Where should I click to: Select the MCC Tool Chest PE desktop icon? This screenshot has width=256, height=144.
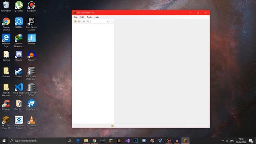tap(6, 122)
